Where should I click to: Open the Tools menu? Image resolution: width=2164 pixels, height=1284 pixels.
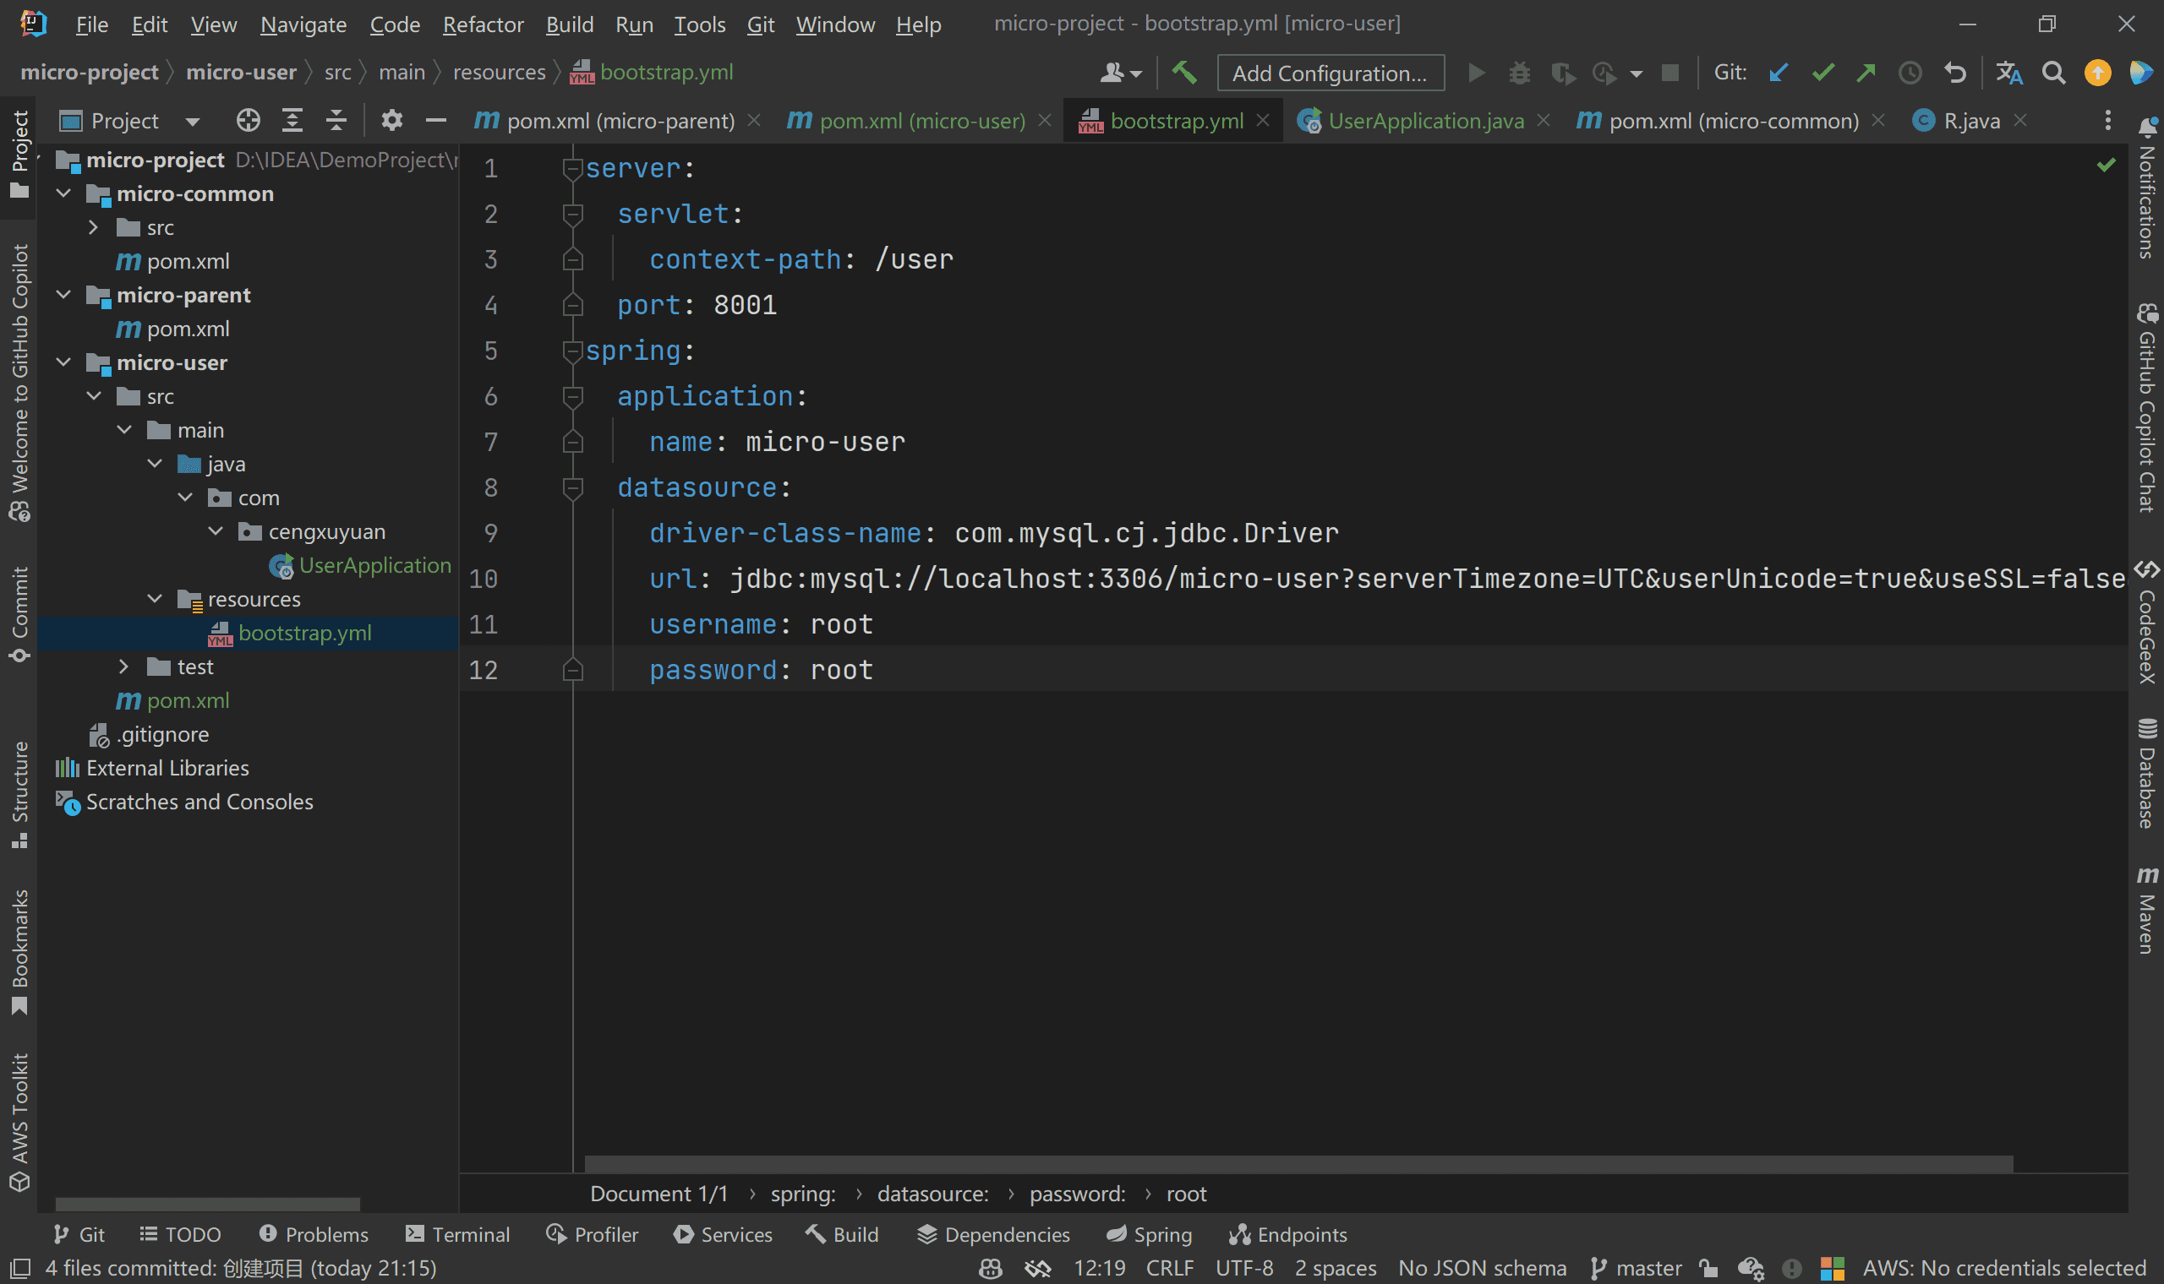click(699, 24)
